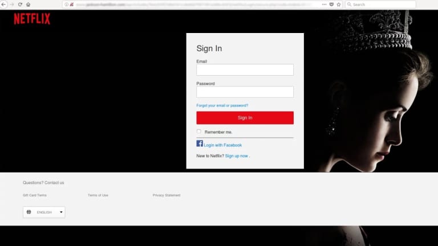Open Forgot your email or password link

pos(222,105)
